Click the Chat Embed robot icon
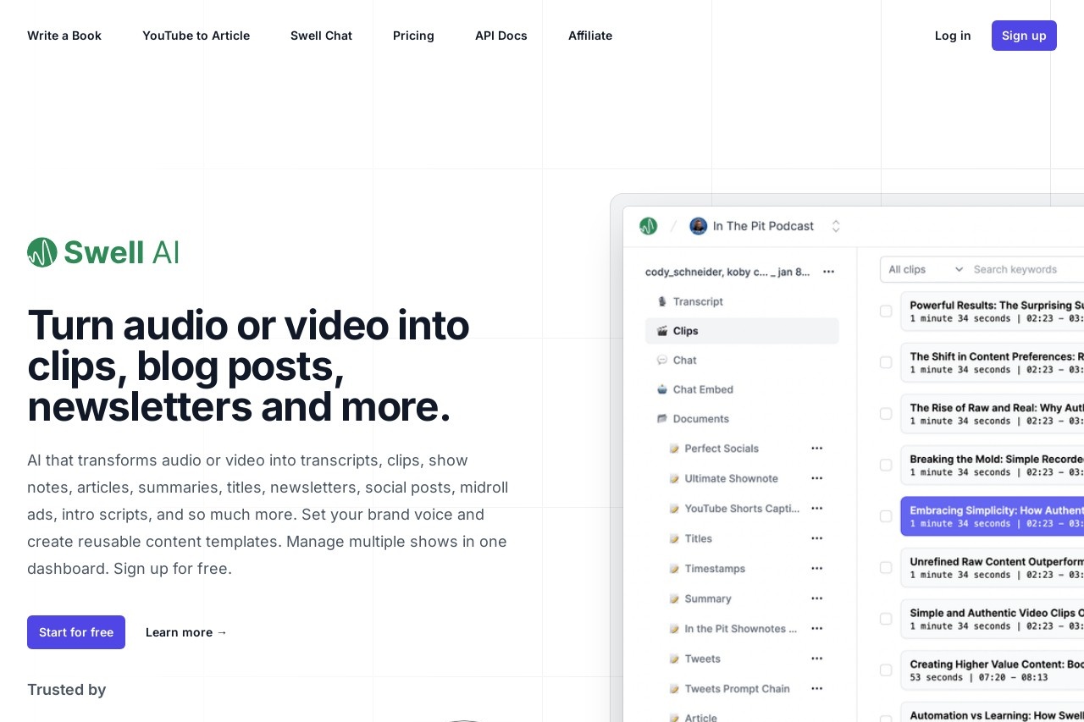 (662, 389)
